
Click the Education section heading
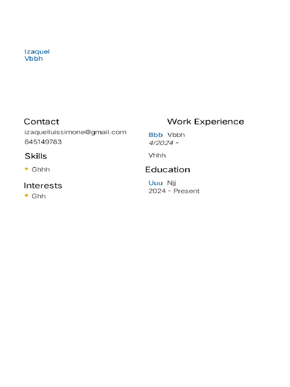pyautogui.click(x=168, y=170)
